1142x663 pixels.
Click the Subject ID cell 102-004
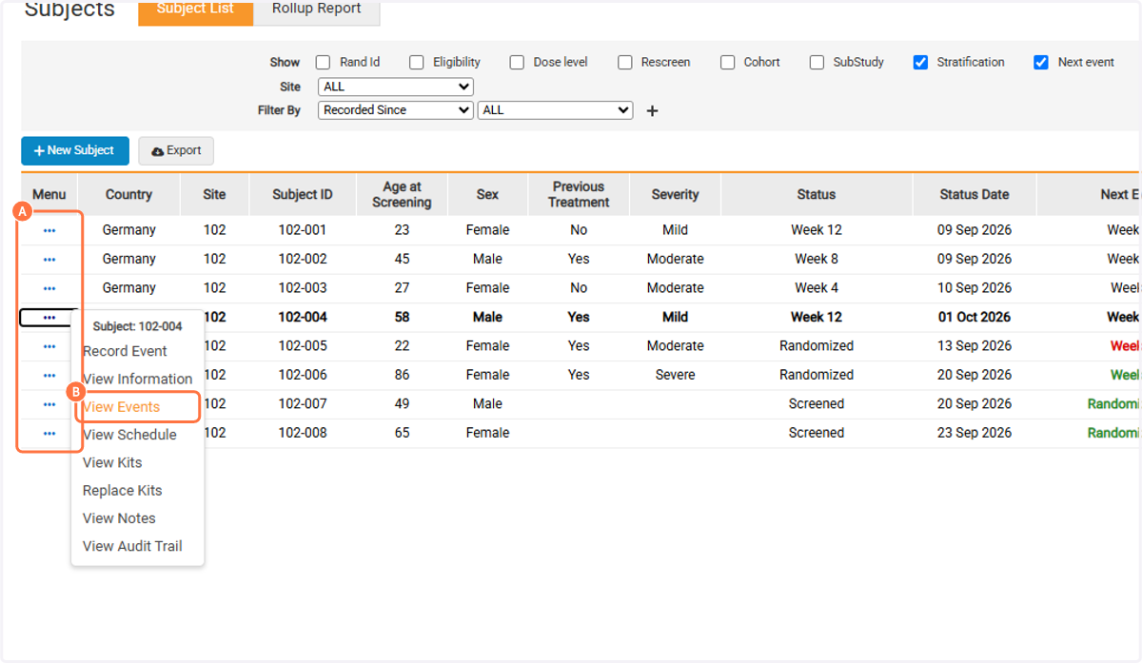pyautogui.click(x=303, y=318)
